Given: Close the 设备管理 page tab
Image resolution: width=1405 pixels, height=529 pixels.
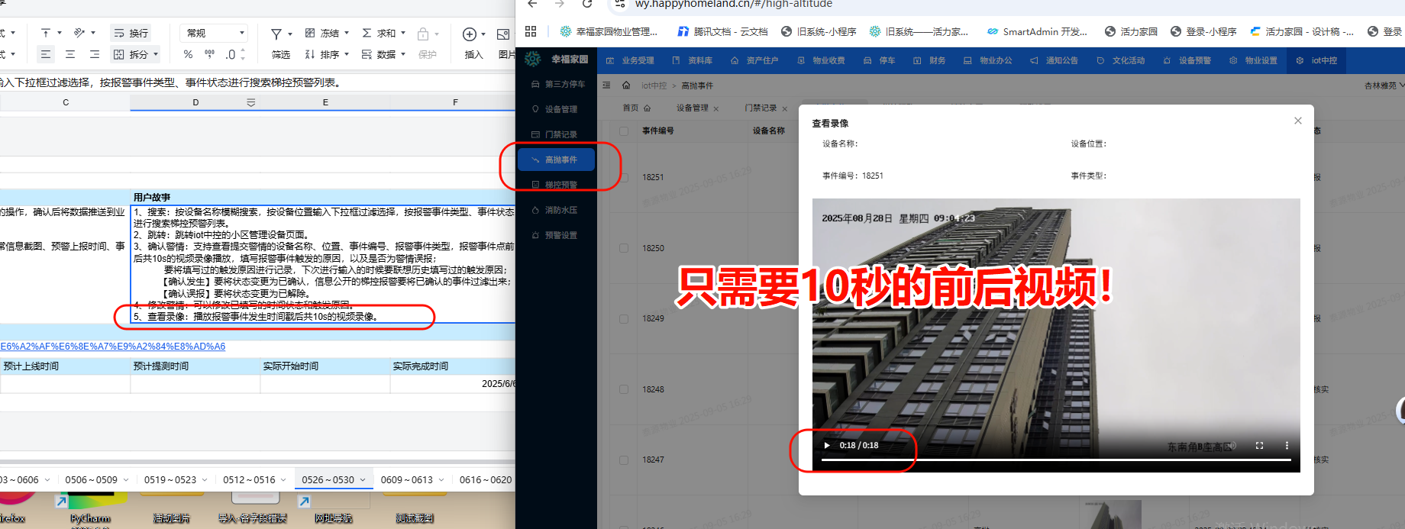Looking at the screenshot, I should click(716, 108).
